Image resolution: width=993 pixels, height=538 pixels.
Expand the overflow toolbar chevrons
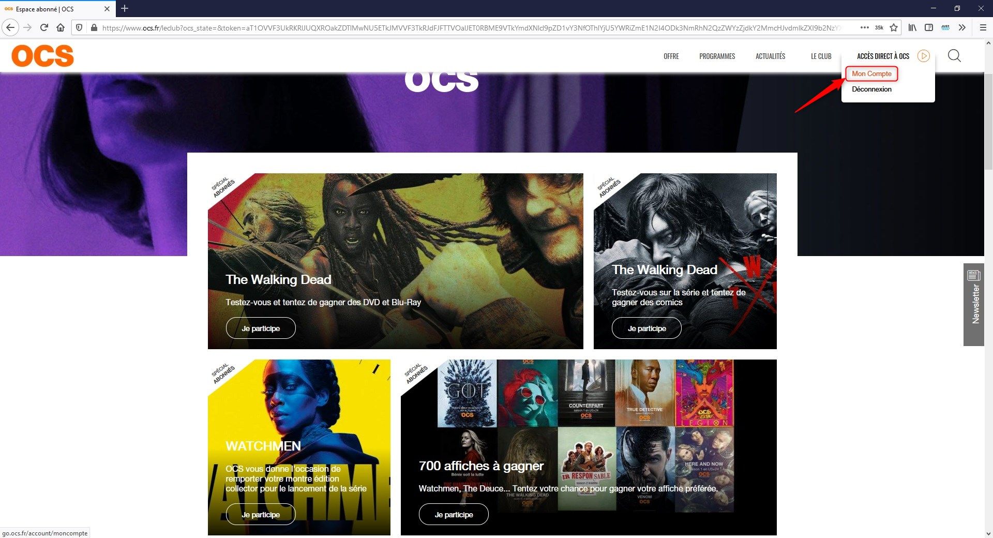(961, 27)
